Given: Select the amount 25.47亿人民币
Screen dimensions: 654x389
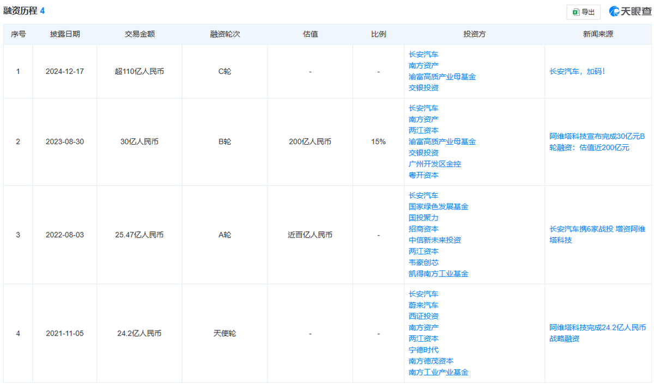Looking at the screenshot, I should coord(140,235).
